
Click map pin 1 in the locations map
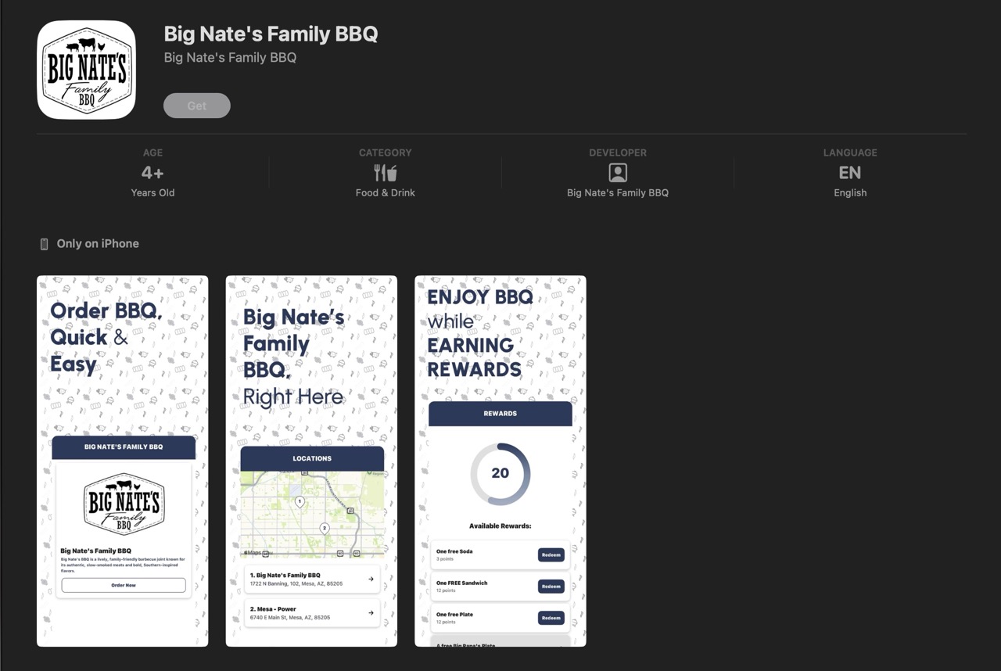300,501
